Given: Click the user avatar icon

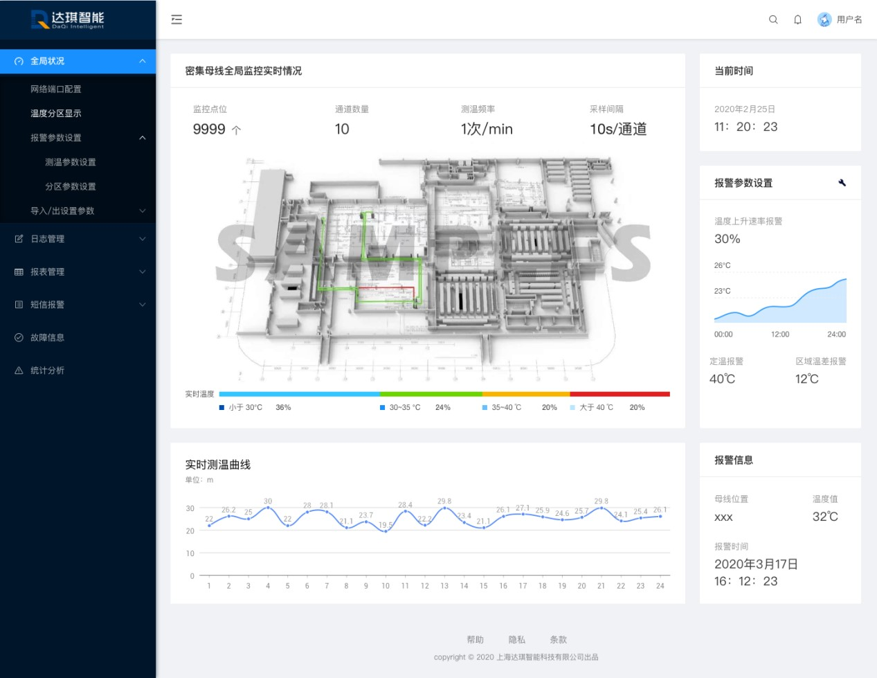Looking at the screenshot, I should click(824, 19).
